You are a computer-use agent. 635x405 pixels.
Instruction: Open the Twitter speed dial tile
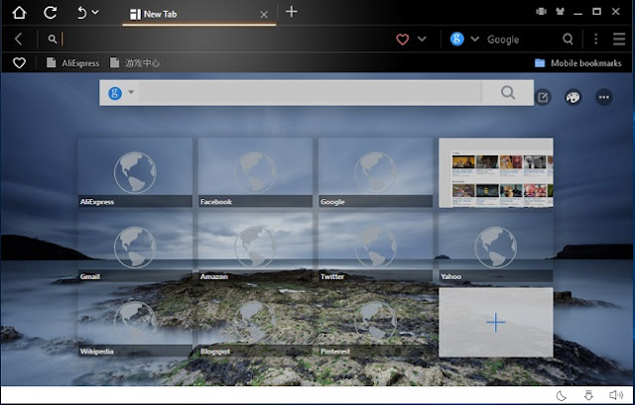pyautogui.click(x=375, y=248)
